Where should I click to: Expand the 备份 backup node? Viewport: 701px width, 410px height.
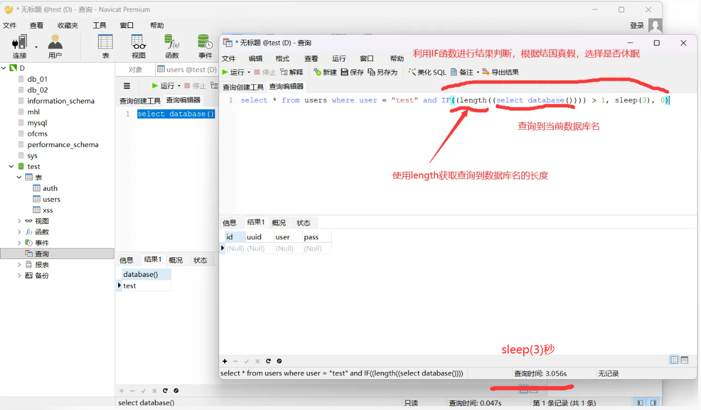click(x=20, y=275)
